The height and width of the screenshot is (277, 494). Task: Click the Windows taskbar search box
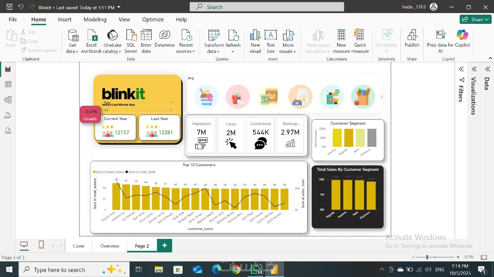(74, 269)
